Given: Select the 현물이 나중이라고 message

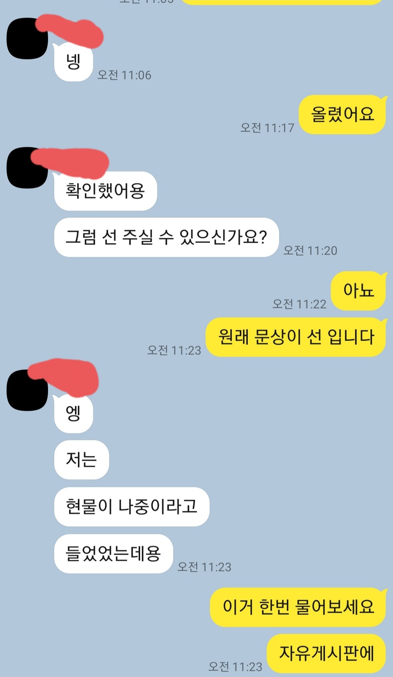Looking at the screenshot, I should click(132, 507).
